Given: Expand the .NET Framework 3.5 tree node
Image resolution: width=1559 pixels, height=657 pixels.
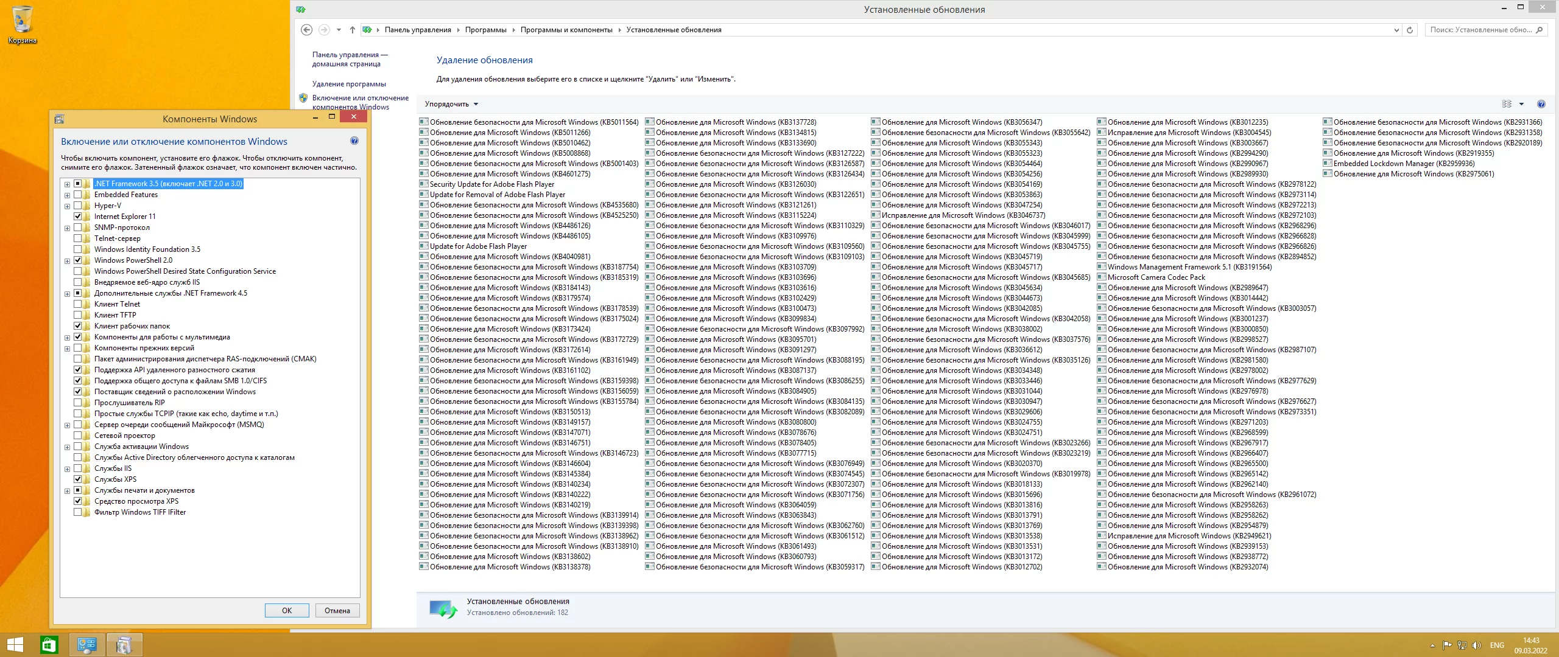Looking at the screenshot, I should tap(67, 184).
